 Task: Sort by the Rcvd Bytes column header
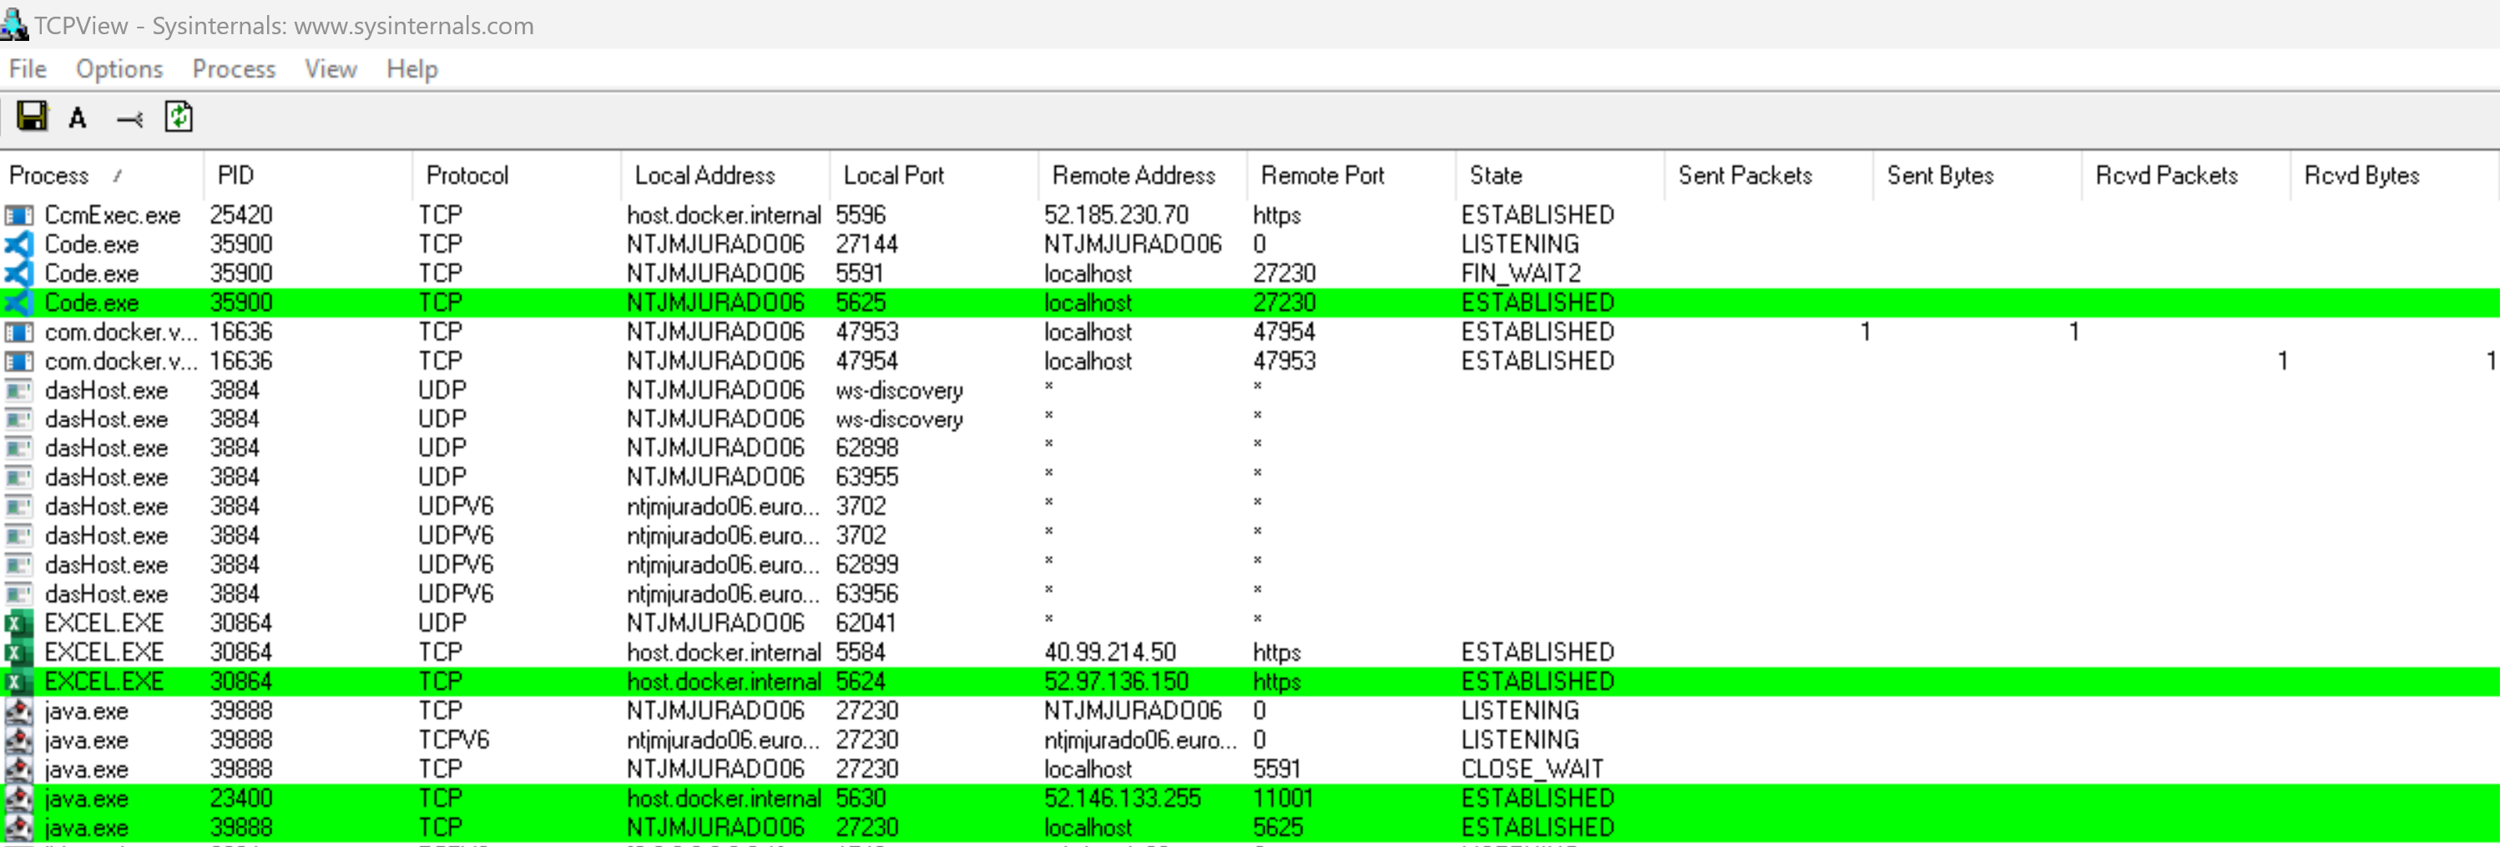[x=2394, y=175]
